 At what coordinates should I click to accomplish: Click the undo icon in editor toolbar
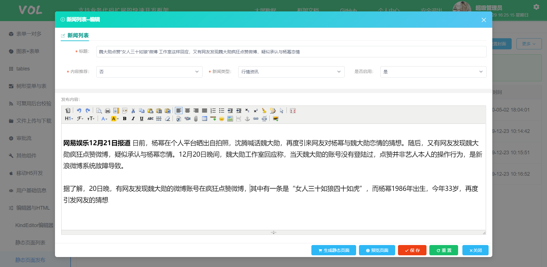point(79,111)
